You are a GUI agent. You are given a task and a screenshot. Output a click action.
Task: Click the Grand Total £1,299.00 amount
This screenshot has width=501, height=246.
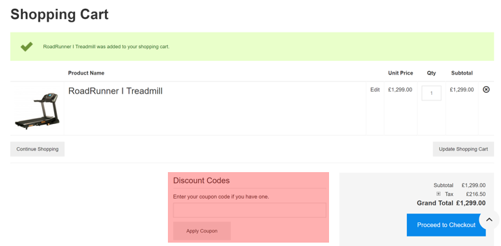[471, 203]
